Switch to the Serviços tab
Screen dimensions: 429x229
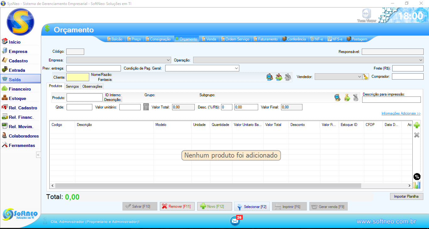pos(72,86)
